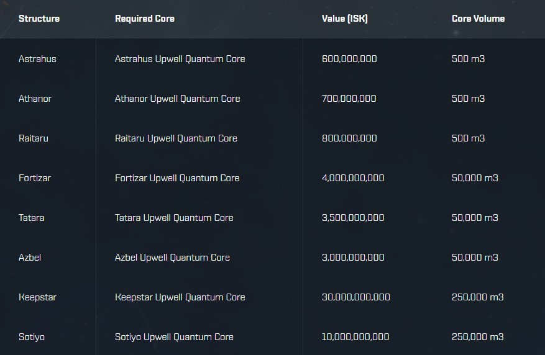Select the Raitaru structure name
The image size is (545, 355).
click(34, 138)
